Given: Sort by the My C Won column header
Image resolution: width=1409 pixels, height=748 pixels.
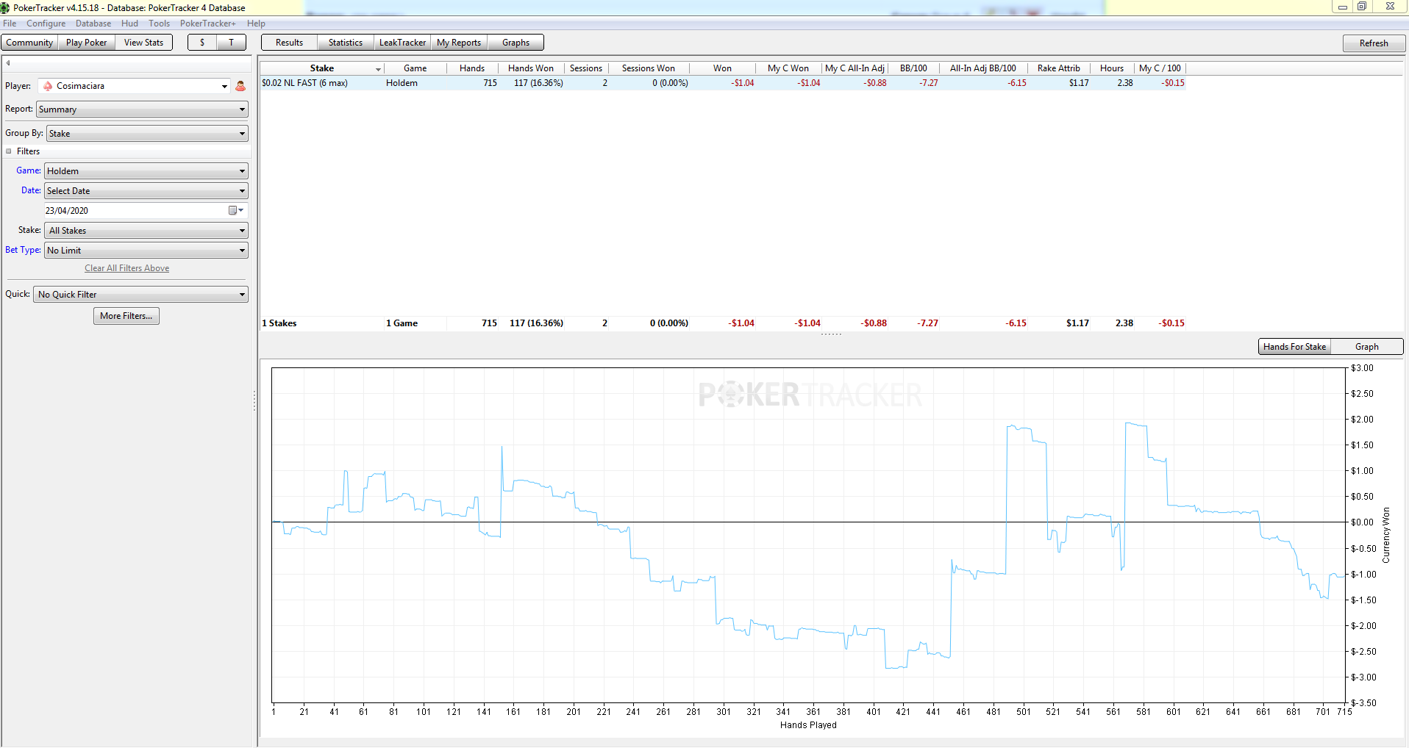Looking at the screenshot, I should [x=788, y=68].
